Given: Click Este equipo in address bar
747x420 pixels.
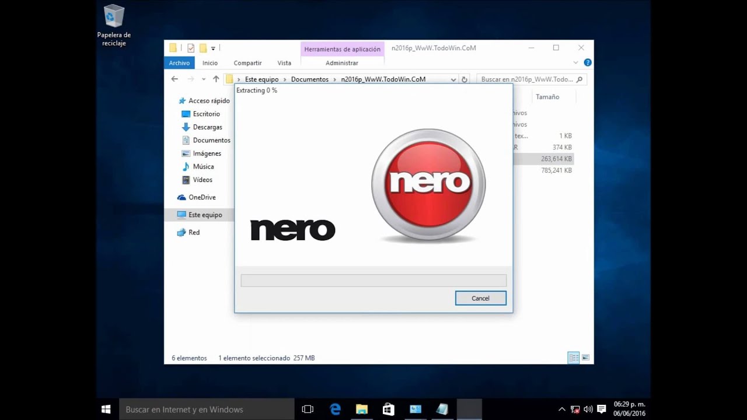Looking at the screenshot, I should [261, 79].
